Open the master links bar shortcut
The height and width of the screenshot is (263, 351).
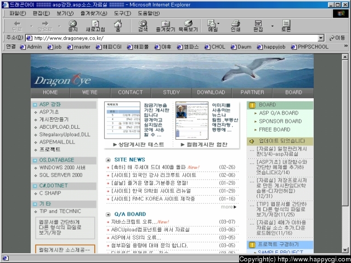[79, 47]
